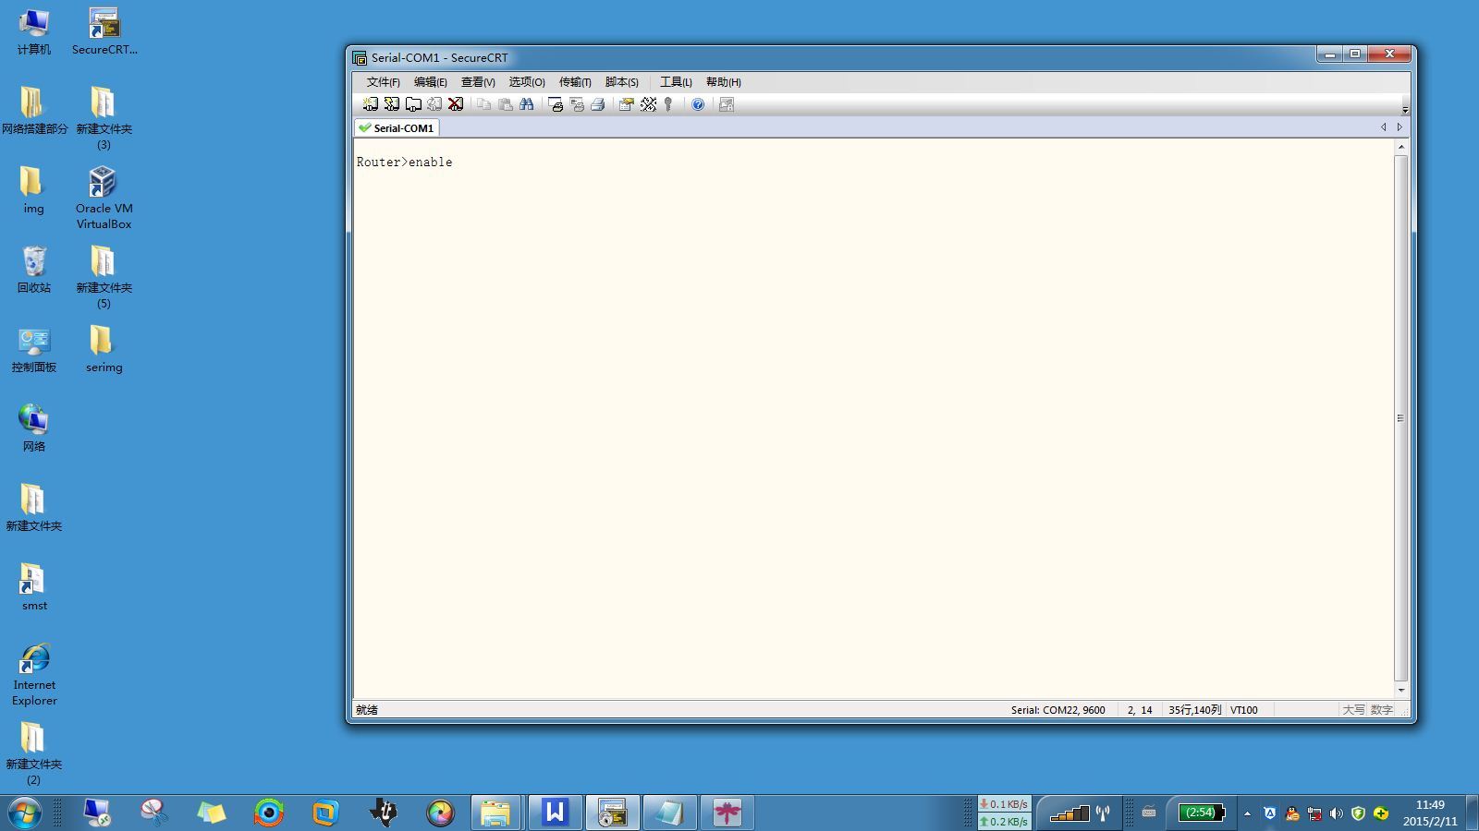The width and height of the screenshot is (1479, 831).
Task: Click the SecureCRT desktop shortcut
Action: 104,32
